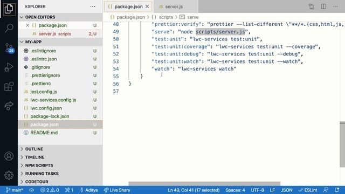Open the Search view icon
Viewport: 345px width, 194px height.
pyautogui.click(x=9, y=28)
